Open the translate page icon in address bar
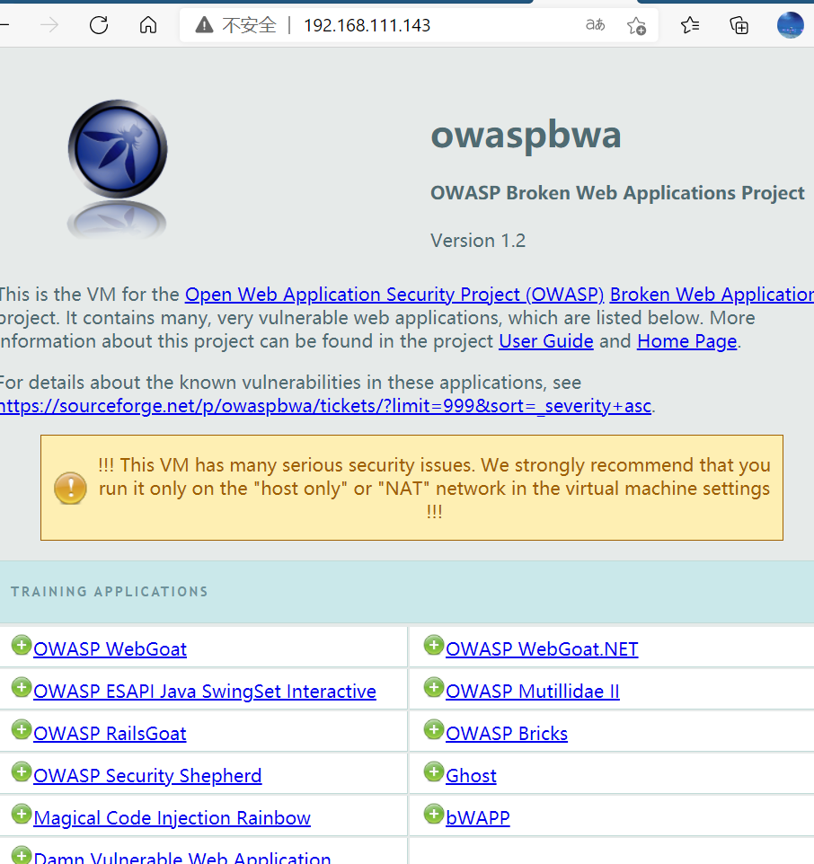The image size is (814, 864). (595, 25)
